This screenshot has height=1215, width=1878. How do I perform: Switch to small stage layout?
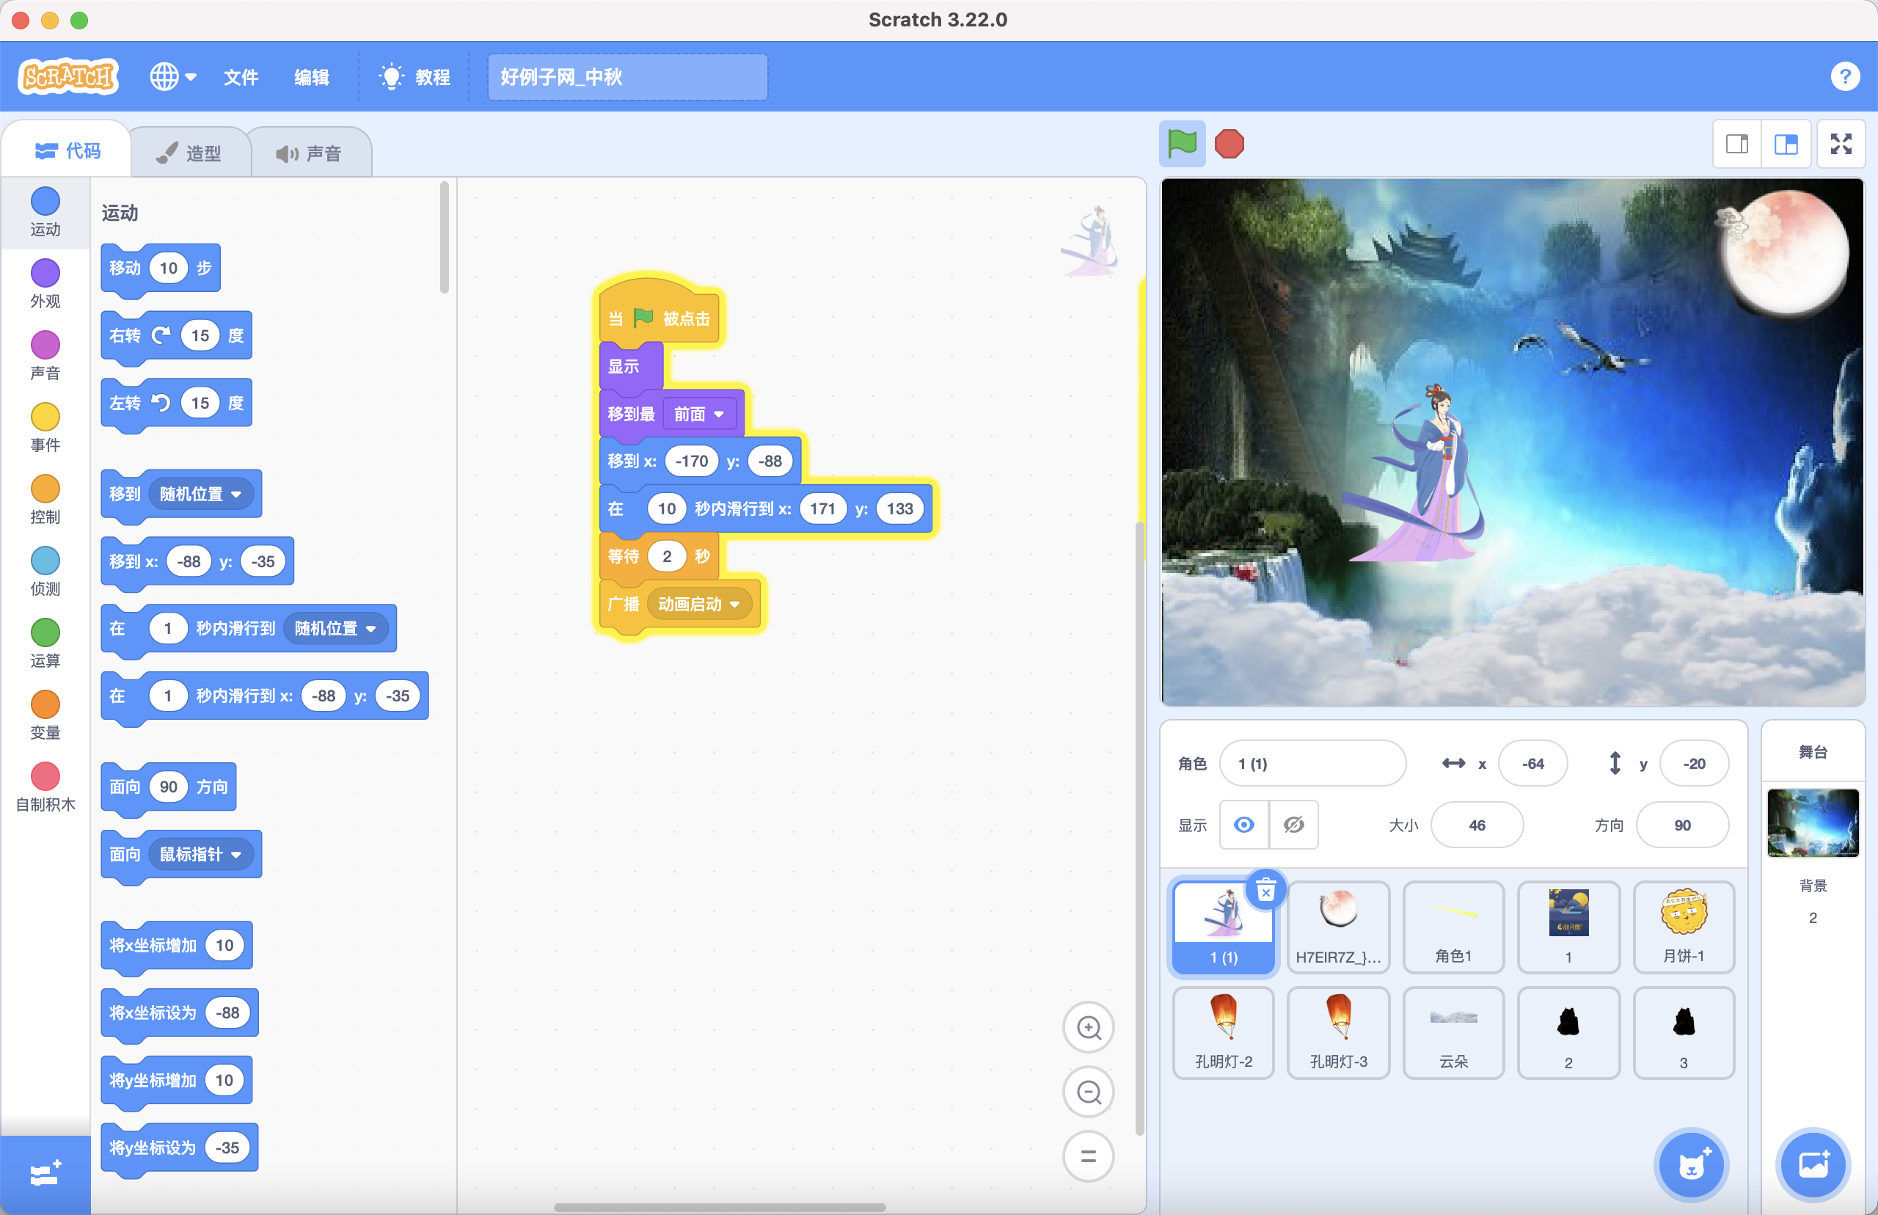click(x=1737, y=144)
